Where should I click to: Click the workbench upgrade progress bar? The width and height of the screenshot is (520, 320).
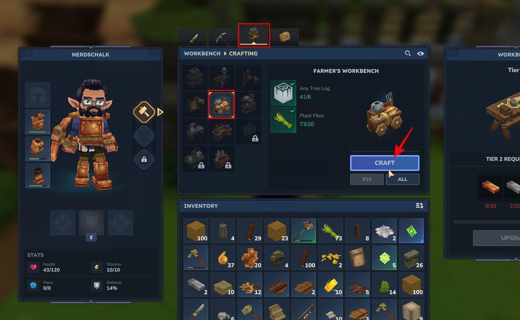[486, 222]
